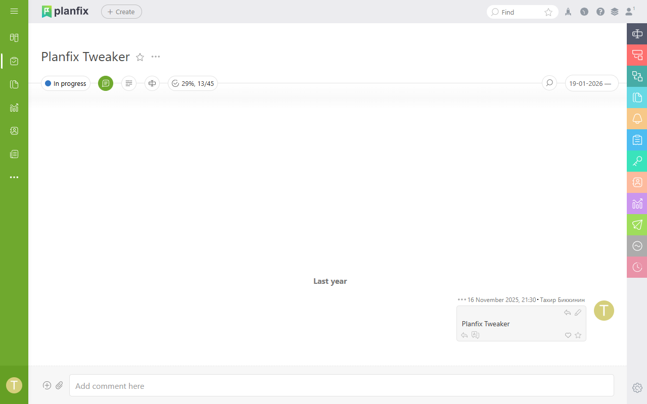Viewport: 647px width, 404px height.
Task: Open comment options ellipsis beside 16 November date
Action: [x=461, y=299]
